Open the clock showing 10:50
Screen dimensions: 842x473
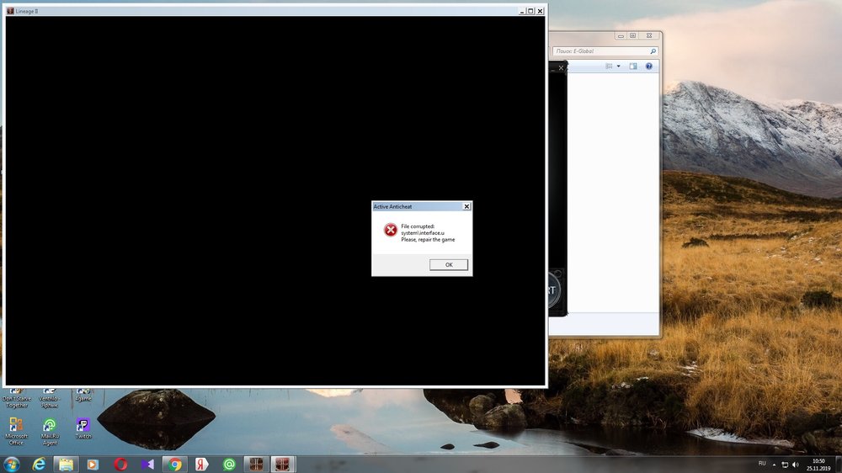click(821, 464)
